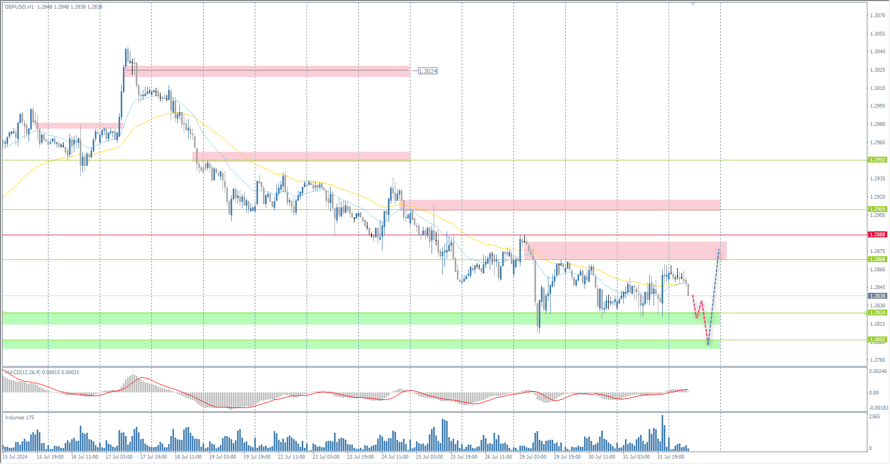The height and width of the screenshot is (464, 890).
Task: Click the 1.2815 value on the price axis
Action: click(x=878, y=324)
